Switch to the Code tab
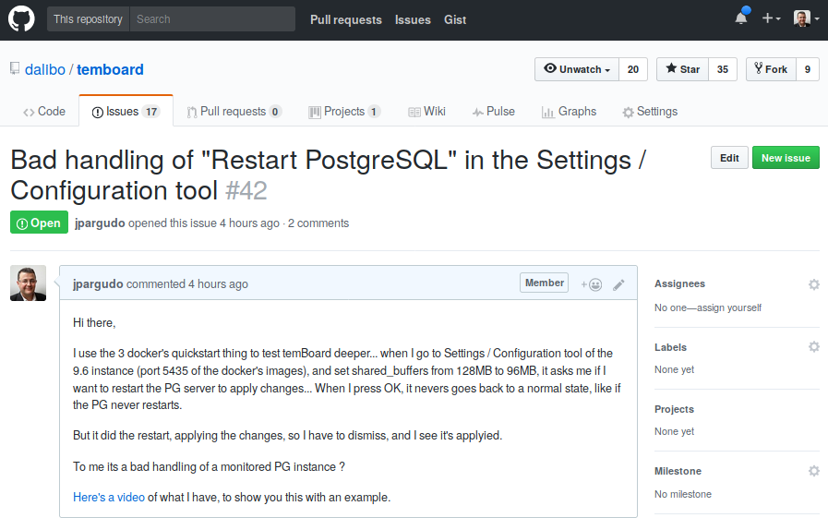The image size is (828, 518). (44, 112)
